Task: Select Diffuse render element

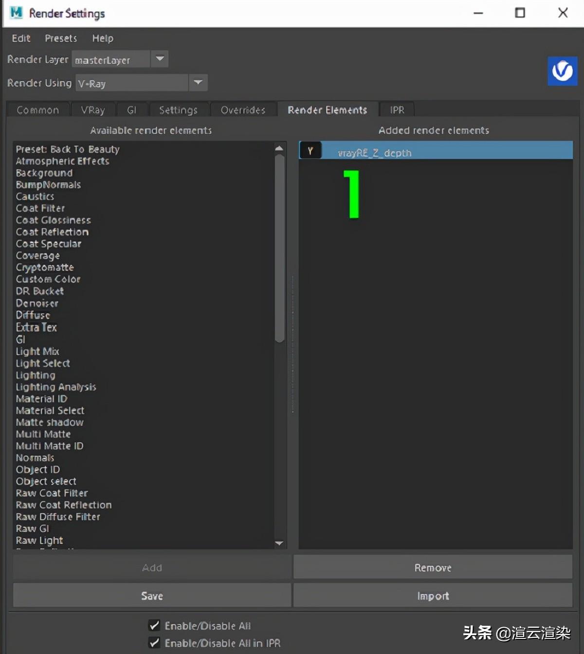Action: click(x=33, y=315)
